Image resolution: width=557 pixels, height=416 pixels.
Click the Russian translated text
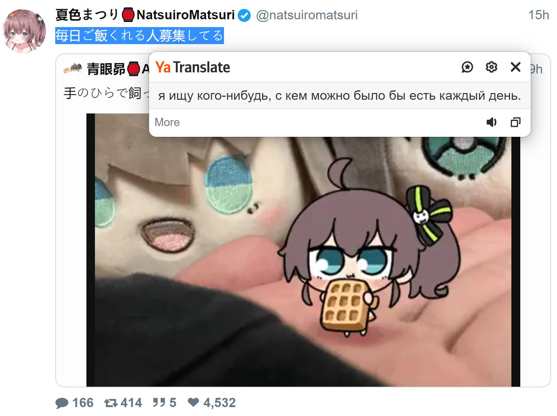click(x=339, y=96)
